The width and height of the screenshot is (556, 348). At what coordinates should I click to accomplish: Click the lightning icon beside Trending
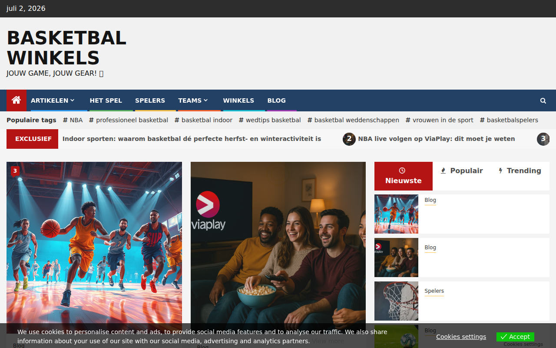coord(500,171)
